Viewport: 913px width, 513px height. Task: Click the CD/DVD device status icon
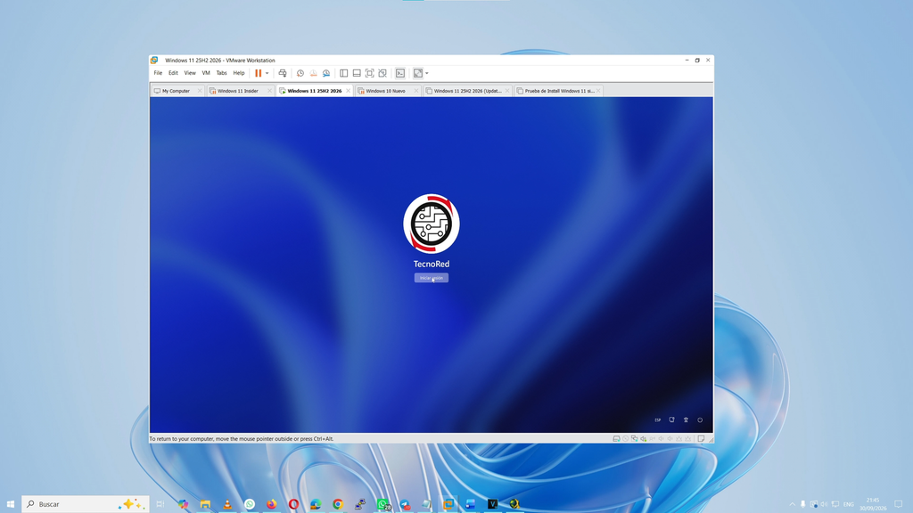625,439
